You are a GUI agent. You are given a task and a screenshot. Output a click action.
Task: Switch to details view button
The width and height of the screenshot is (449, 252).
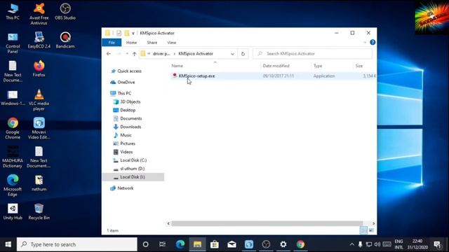[x=363, y=230]
